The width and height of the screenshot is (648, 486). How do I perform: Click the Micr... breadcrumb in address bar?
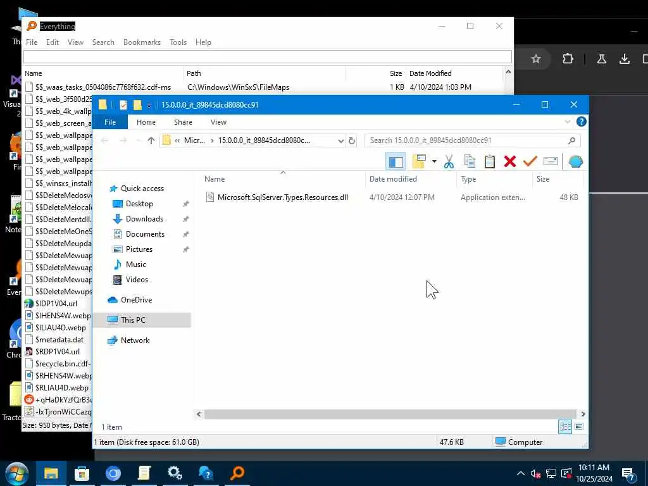pyautogui.click(x=194, y=140)
